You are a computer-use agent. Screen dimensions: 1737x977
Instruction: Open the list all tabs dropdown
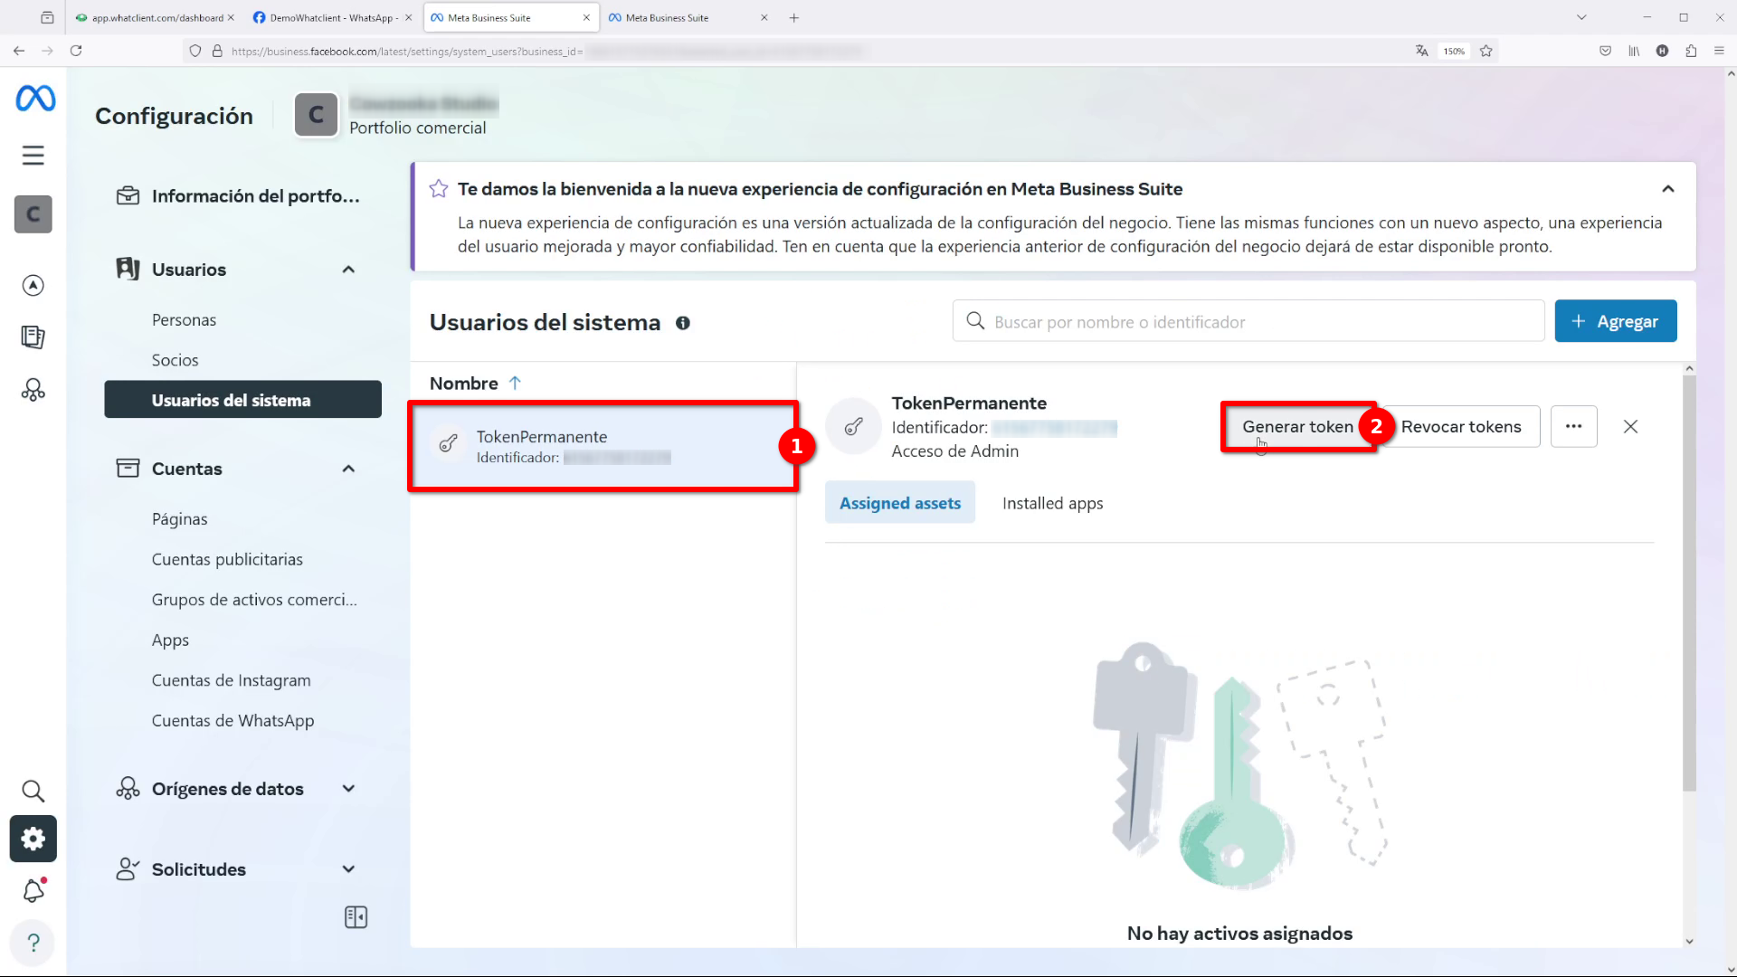point(1581,17)
